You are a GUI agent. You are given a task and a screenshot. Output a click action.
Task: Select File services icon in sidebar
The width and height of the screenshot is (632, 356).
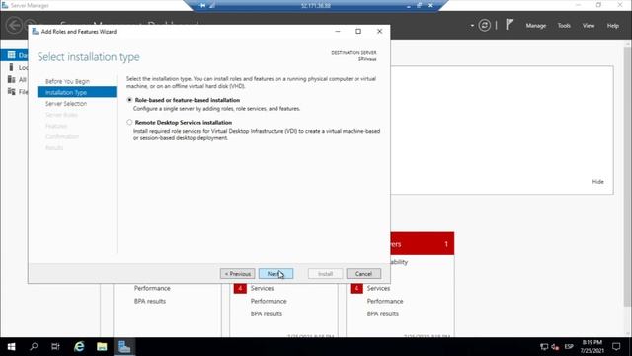pyautogui.click(x=11, y=92)
